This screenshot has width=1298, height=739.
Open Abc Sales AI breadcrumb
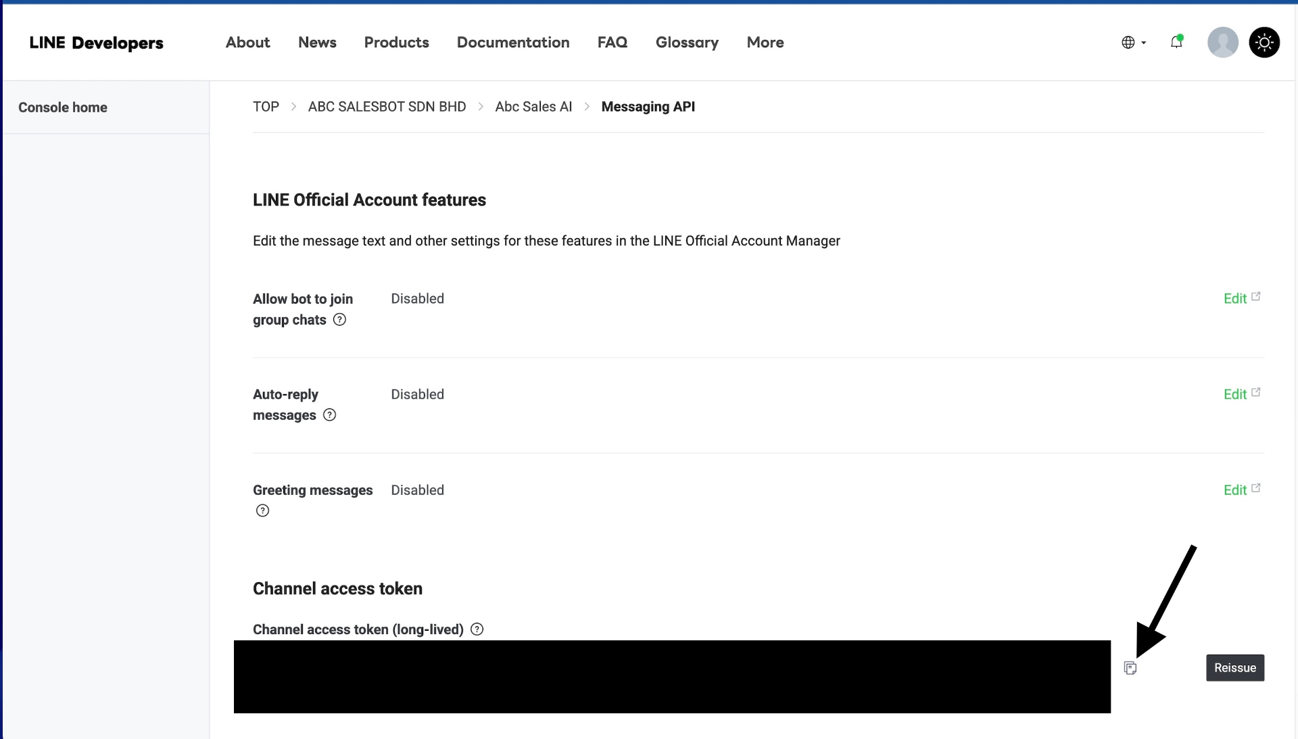pos(533,107)
